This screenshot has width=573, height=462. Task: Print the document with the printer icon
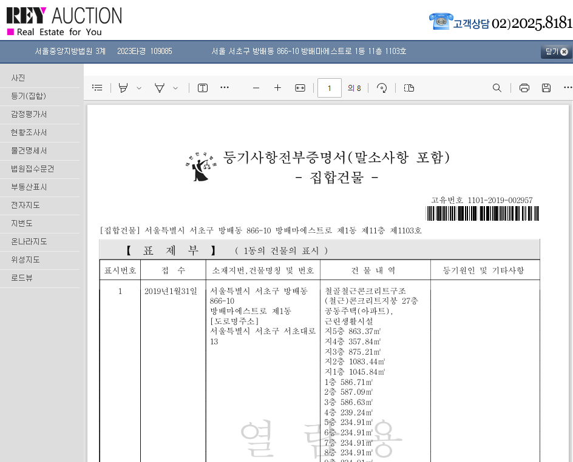(x=524, y=87)
